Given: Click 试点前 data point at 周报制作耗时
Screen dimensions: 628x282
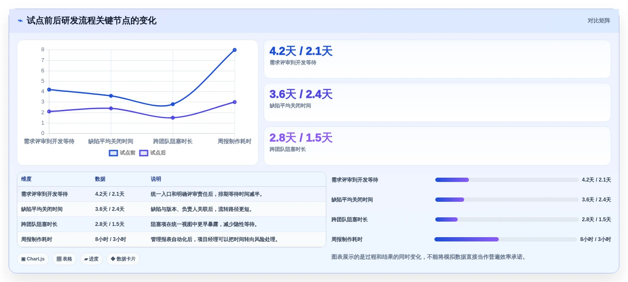Looking at the screenshot, I should pyautogui.click(x=235, y=50).
